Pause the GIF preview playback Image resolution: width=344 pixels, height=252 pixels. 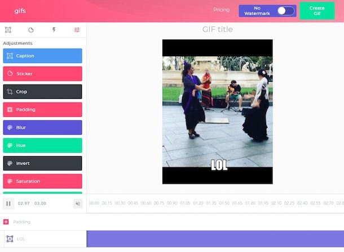click(x=8, y=204)
